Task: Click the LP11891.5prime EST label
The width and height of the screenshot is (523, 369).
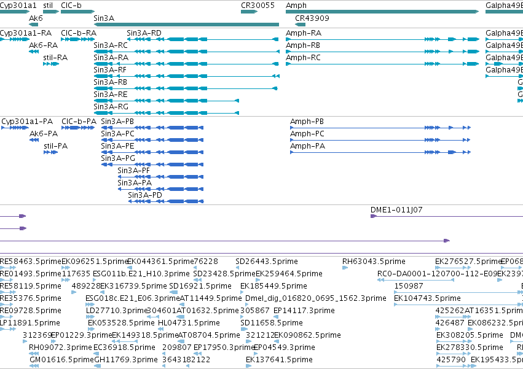Action: [30, 324]
